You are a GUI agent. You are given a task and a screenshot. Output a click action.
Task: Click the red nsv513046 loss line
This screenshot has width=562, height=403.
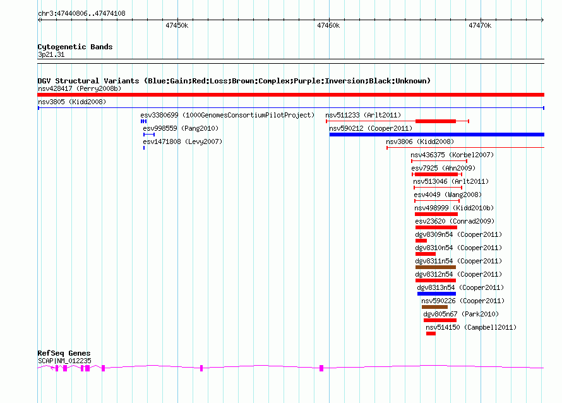(x=438, y=188)
